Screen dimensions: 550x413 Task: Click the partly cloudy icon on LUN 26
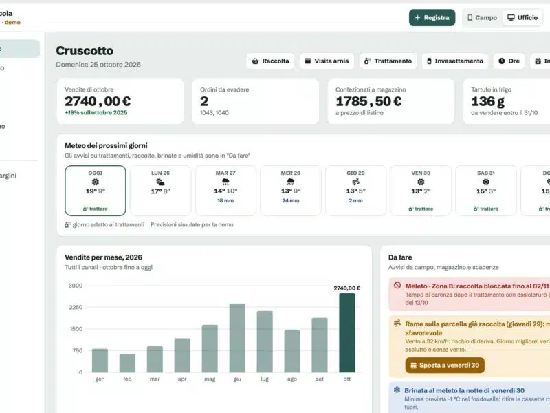[x=160, y=182]
